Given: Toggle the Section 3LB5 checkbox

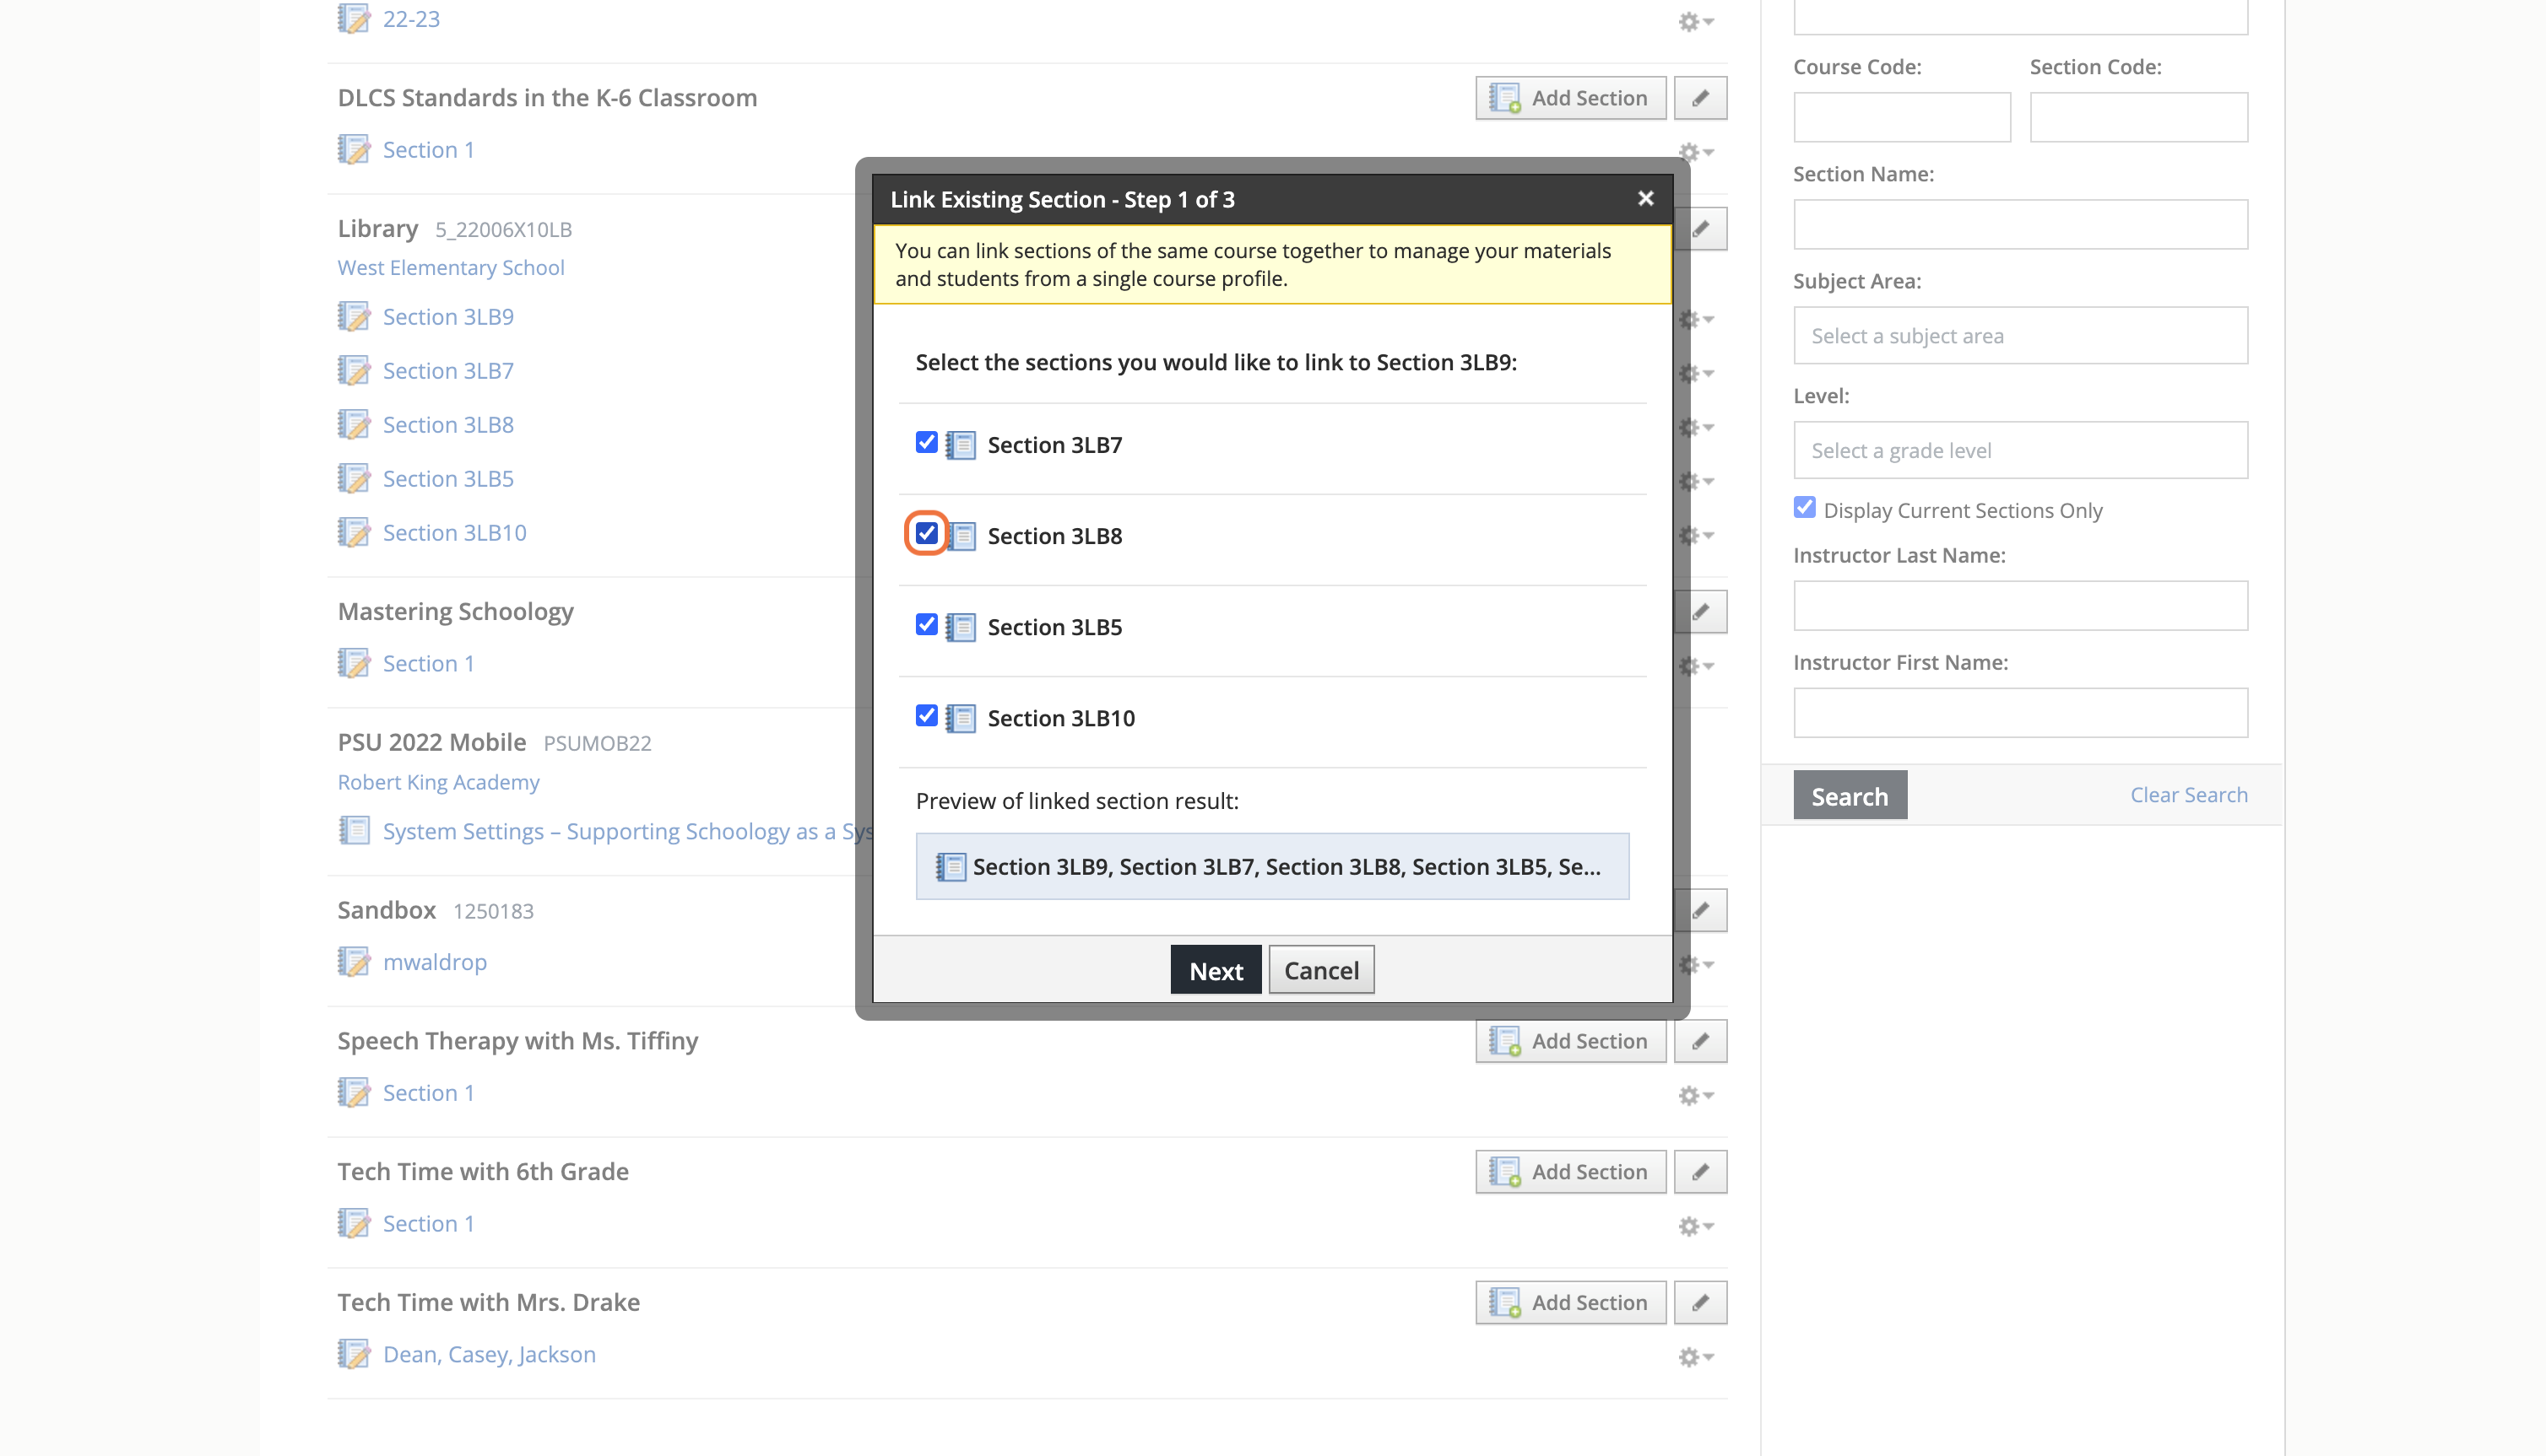Looking at the screenshot, I should (926, 624).
